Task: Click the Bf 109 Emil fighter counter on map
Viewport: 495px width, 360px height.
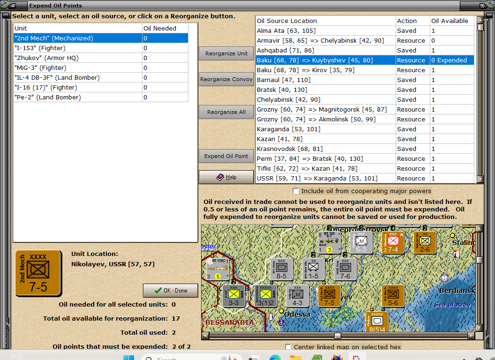Action: click(x=329, y=242)
